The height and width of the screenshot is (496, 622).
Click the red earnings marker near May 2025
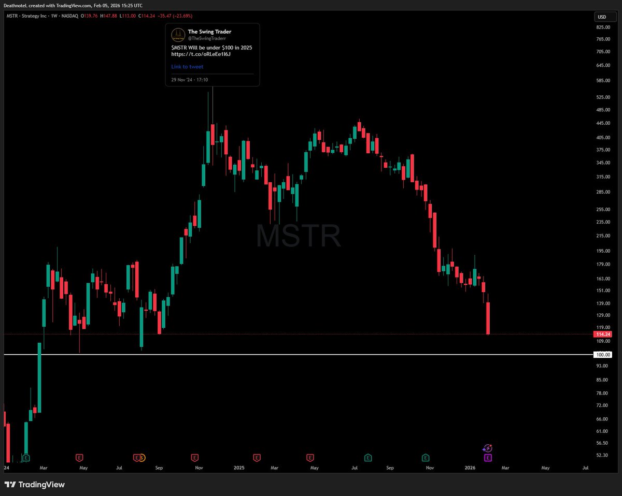310,458
